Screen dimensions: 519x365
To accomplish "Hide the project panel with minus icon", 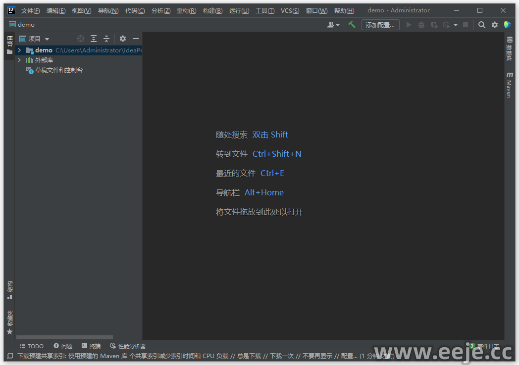I will tap(136, 39).
